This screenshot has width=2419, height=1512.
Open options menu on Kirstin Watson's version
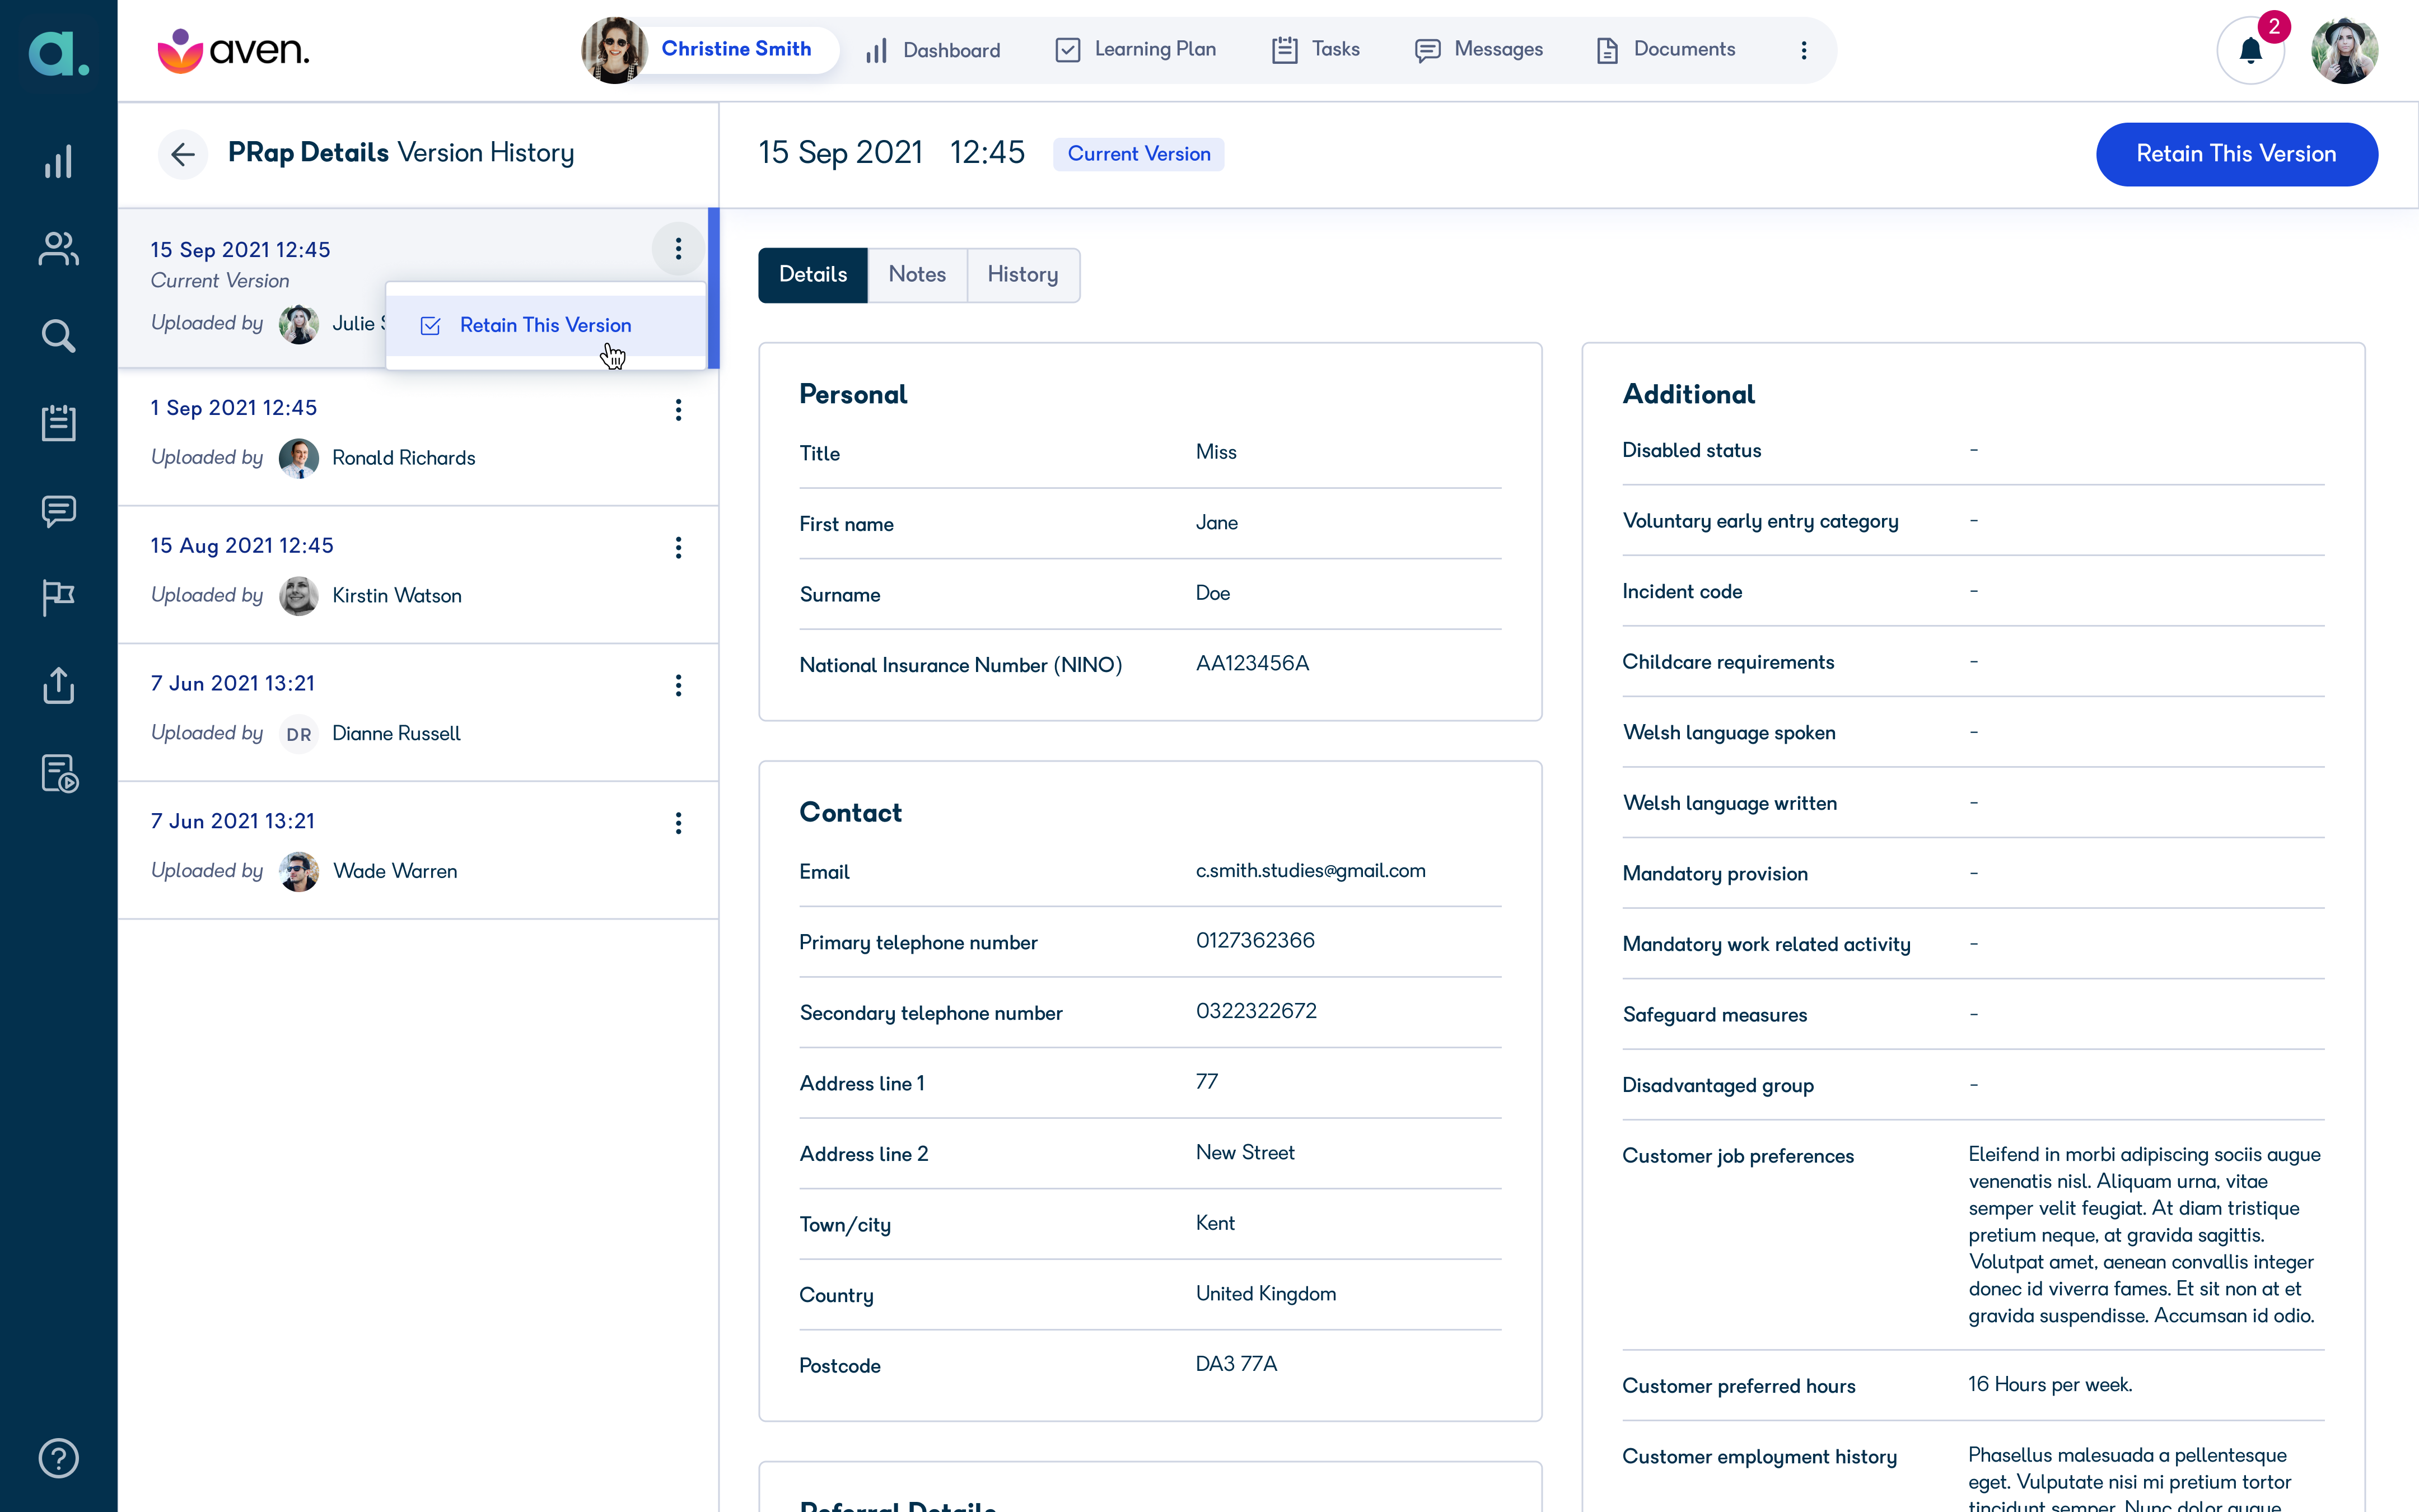pyautogui.click(x=679, y=547)
